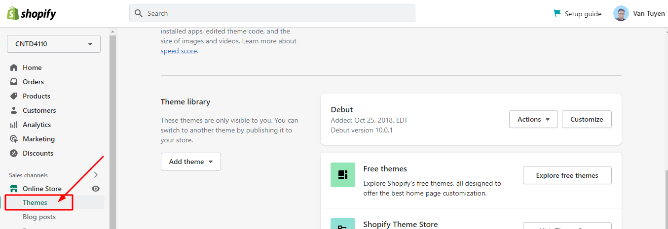Viewport: 668px width, 229px height.
Task: Click the Products tag icon
Action: 14,96
